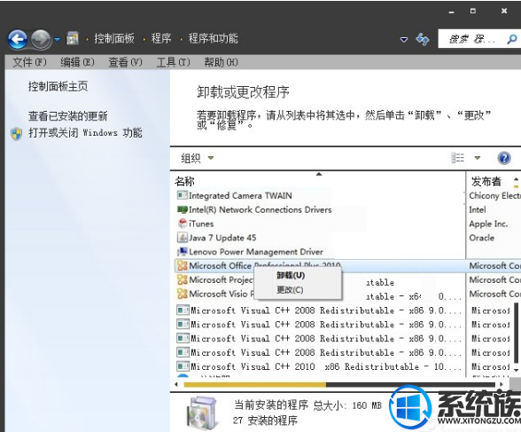Click the installed programs disc icon
This screenshot has width=521, height=432.
pyautogui.click(x=201, y=413)
